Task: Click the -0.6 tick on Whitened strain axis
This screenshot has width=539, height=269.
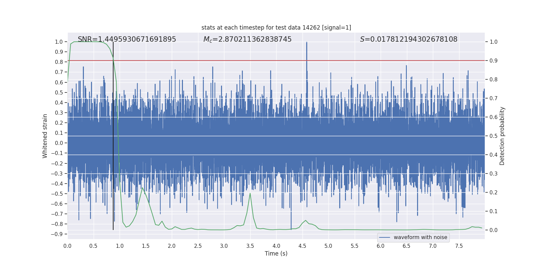Action: (x=57, y=204)
